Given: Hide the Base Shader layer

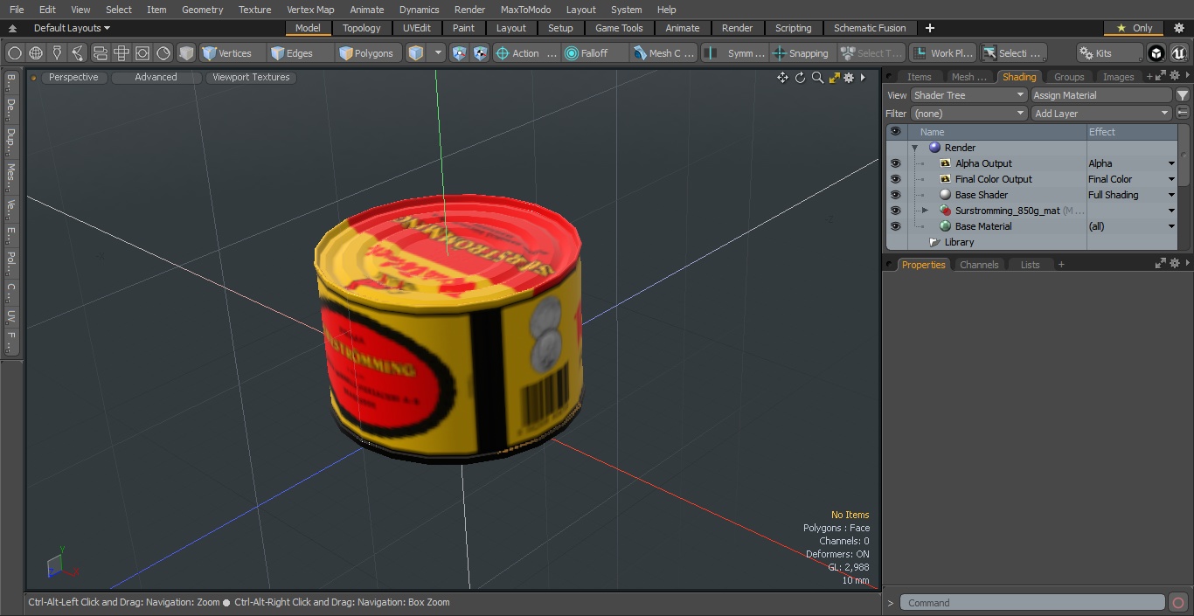Looking at the screenshot, I should click(895, 195).
